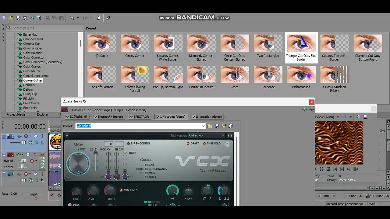This screenshot has height=219, width=390.
Task: Open the Vocodex menu arrow at top-left
Action: coord(67,136)
